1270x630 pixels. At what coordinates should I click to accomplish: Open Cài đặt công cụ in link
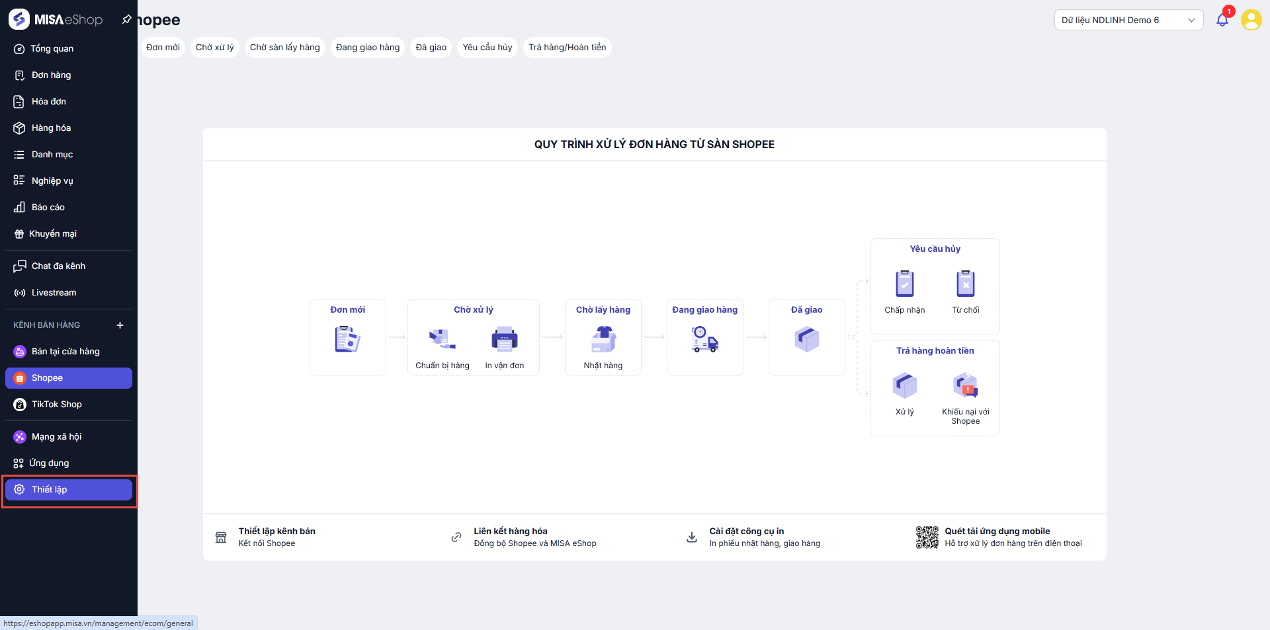(x=746, y=532)
